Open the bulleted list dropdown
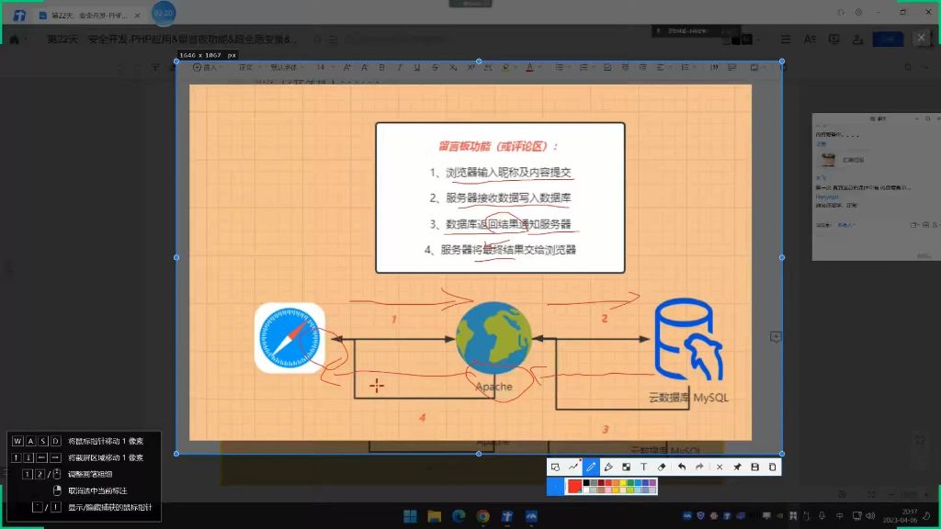This screenshot has height=529, width=941. (561, 68)
